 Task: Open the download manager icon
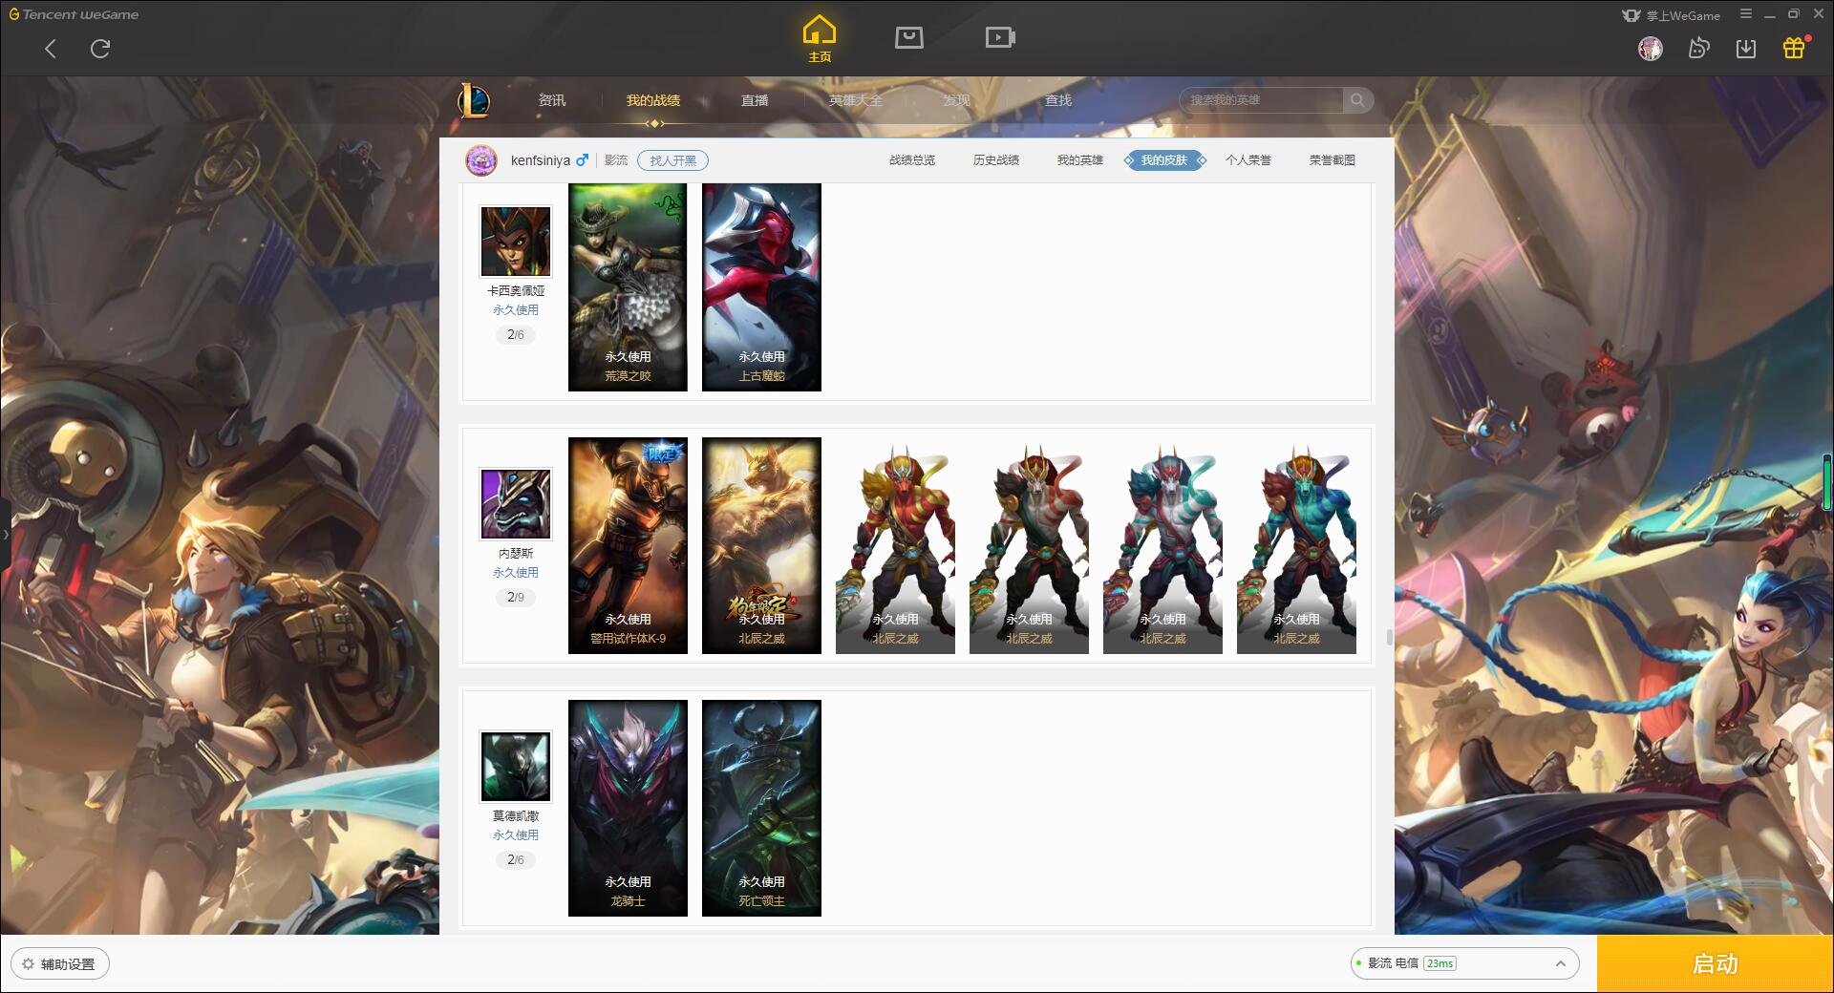[x=1746, y=49]
